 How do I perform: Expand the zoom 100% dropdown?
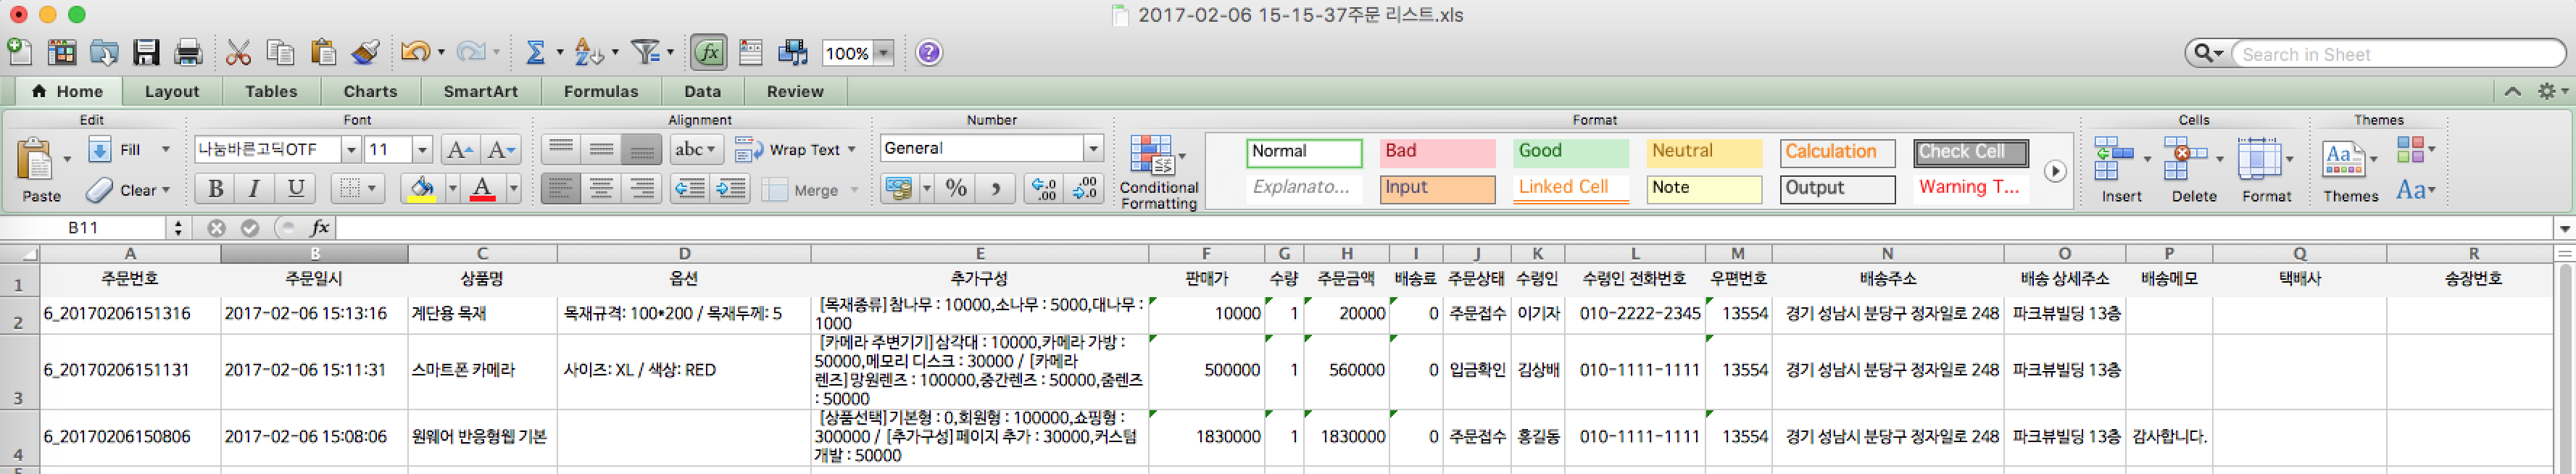click(883, 54)
